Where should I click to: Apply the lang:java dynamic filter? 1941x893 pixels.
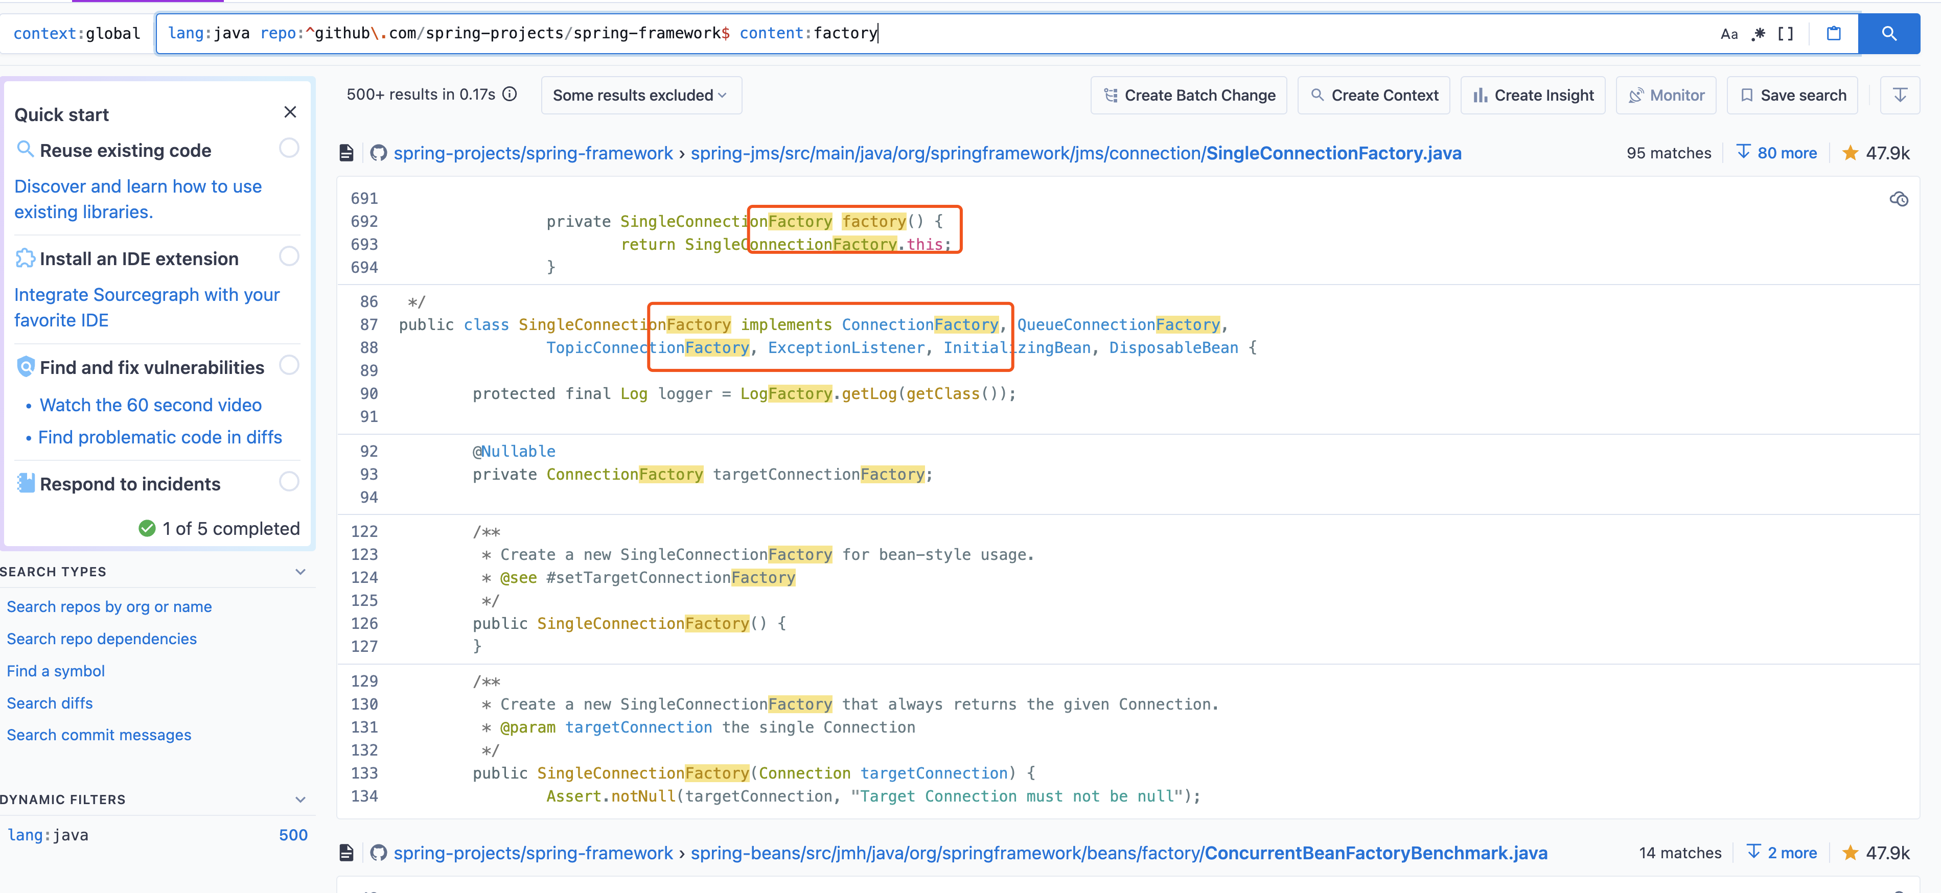pos(157,835)
